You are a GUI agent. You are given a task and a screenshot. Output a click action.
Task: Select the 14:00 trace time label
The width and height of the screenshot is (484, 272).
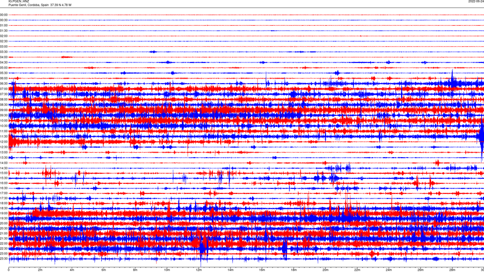click(x=4, y=163)
